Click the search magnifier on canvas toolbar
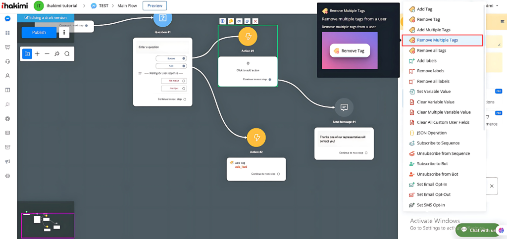 coord(67,53)
